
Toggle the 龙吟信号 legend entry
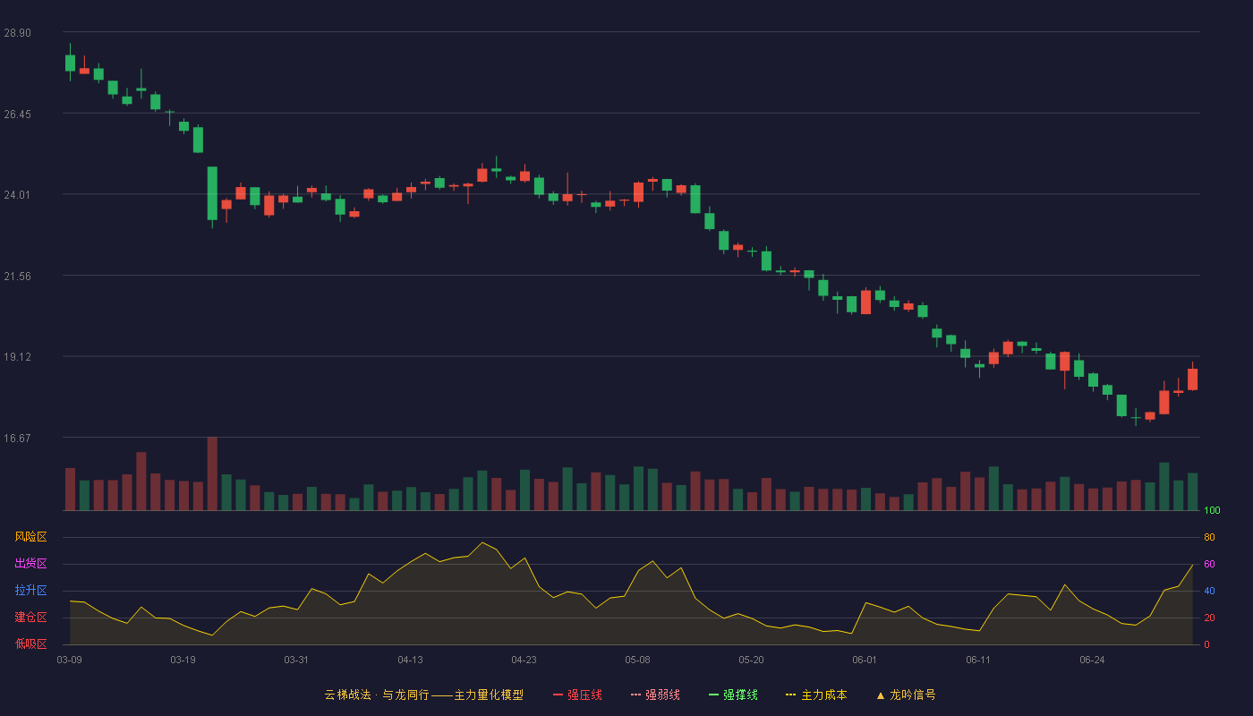point(906,695)
